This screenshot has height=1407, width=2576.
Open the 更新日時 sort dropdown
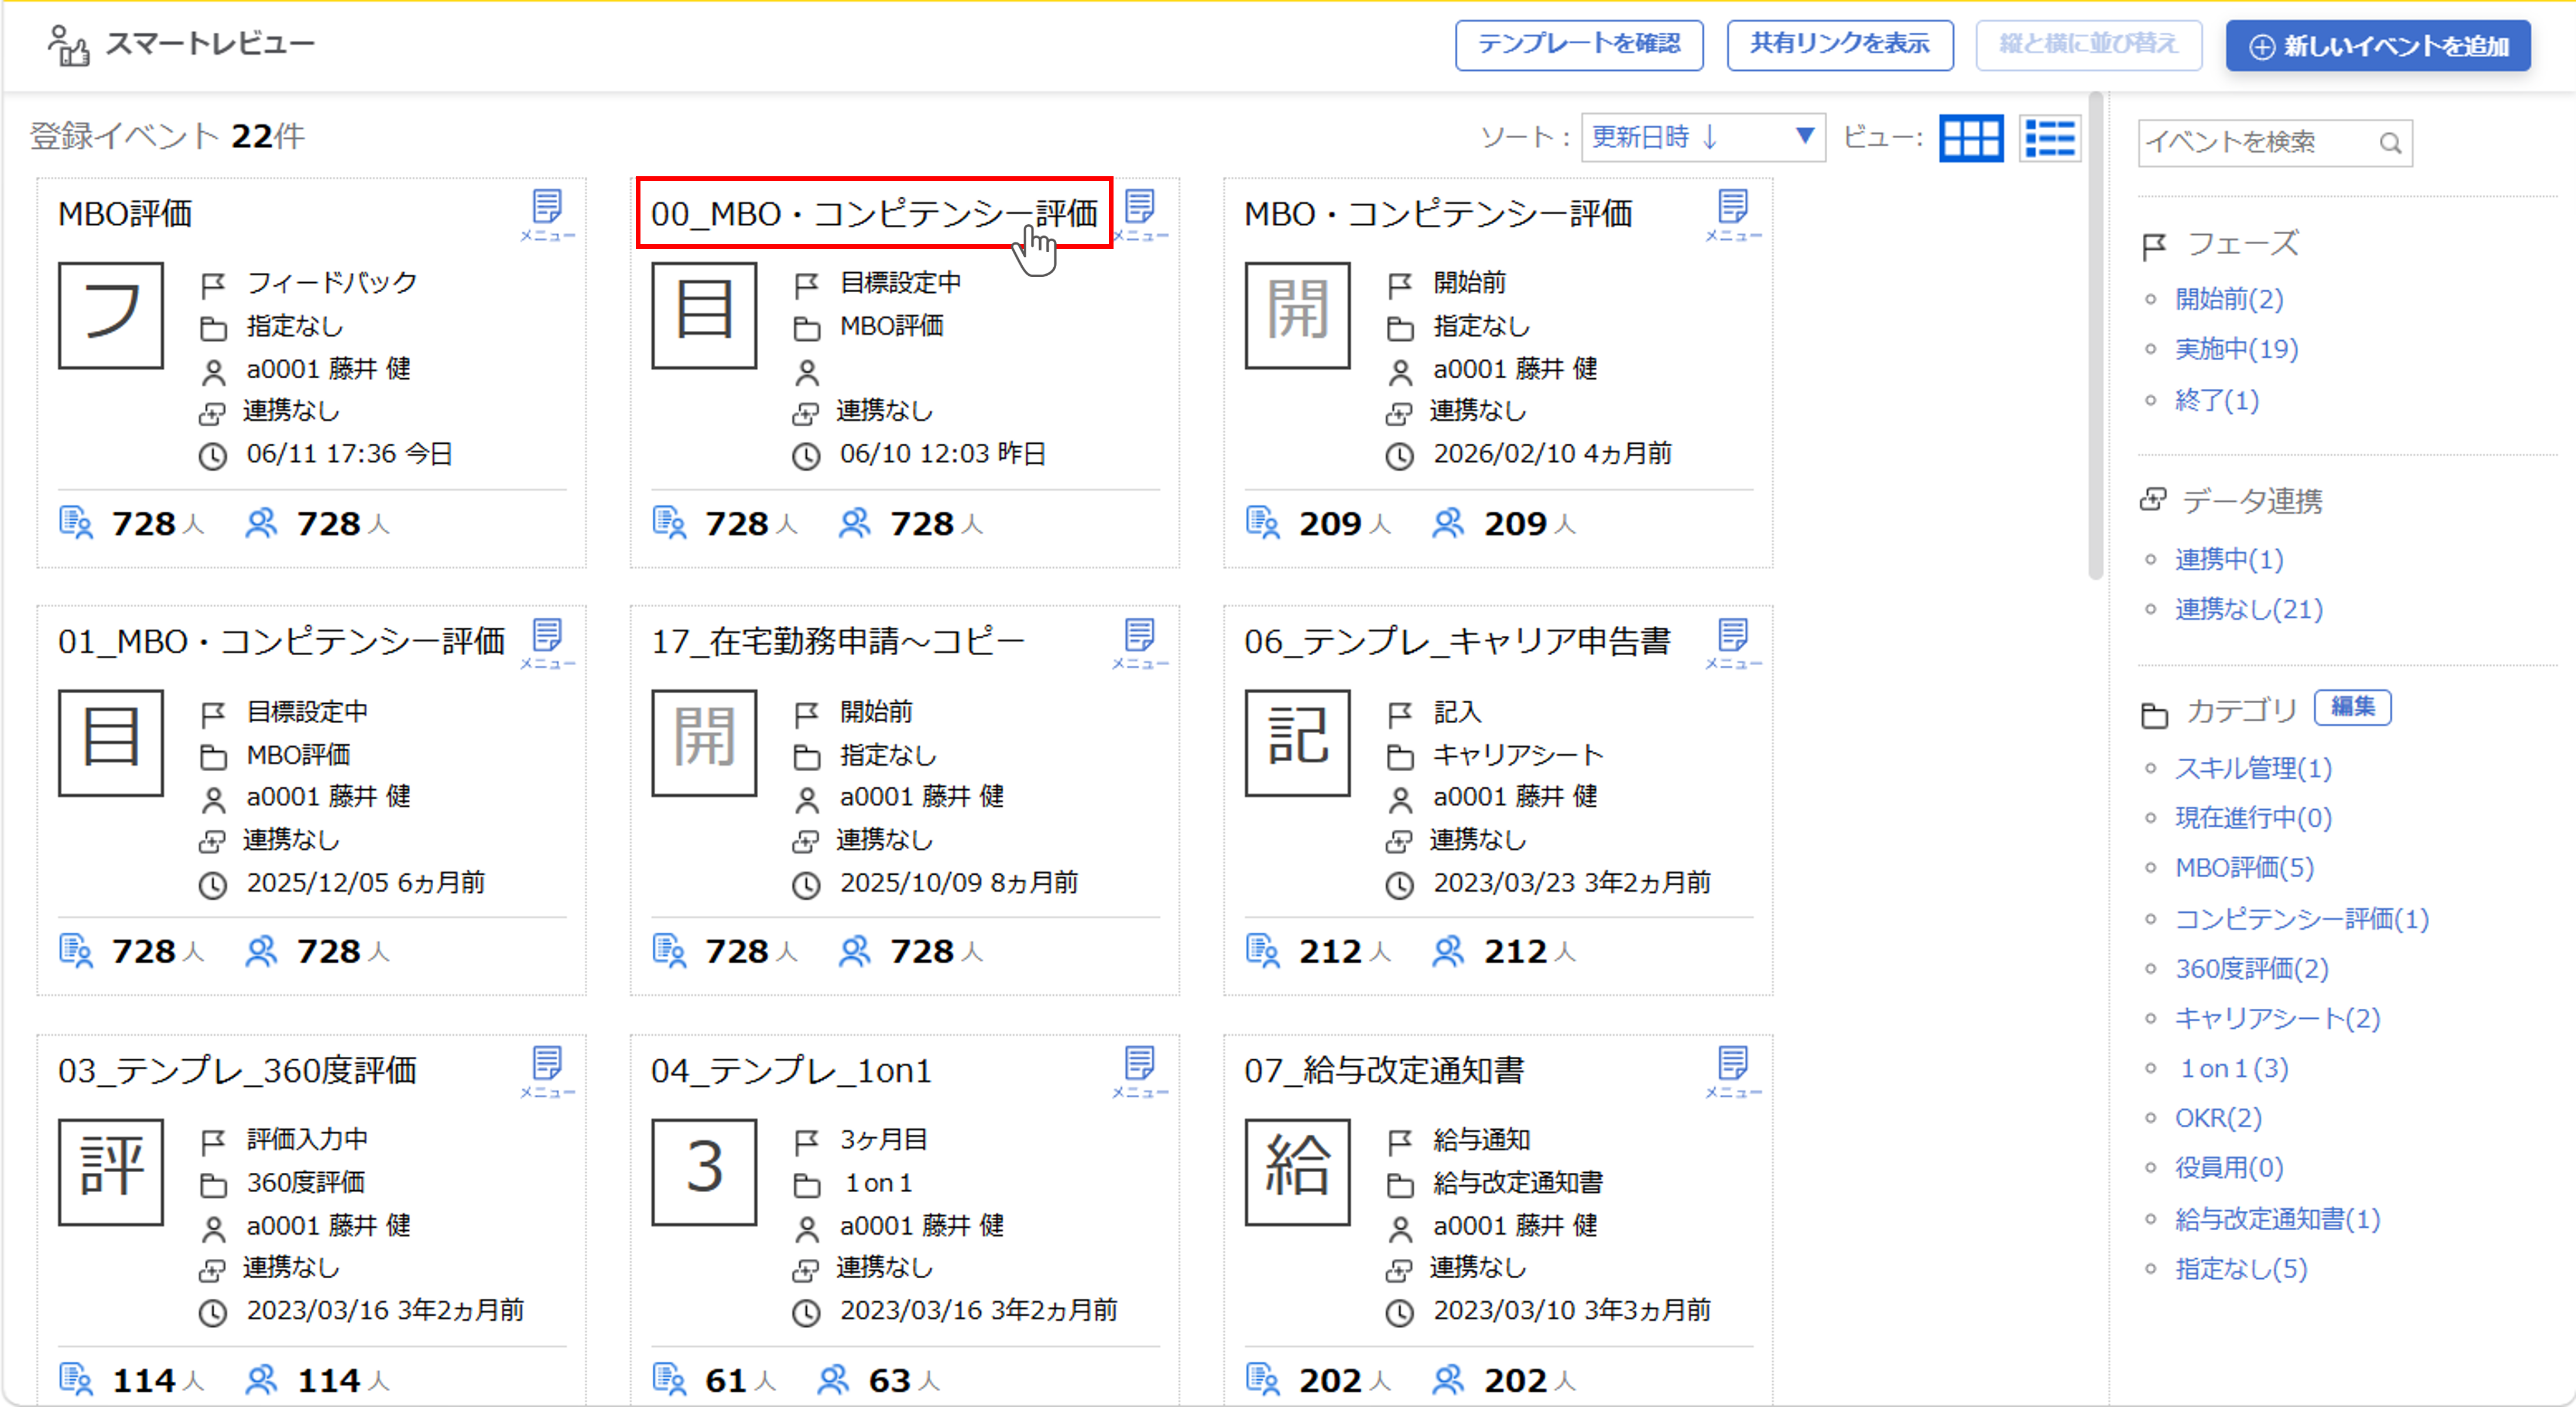point(1703,137)
